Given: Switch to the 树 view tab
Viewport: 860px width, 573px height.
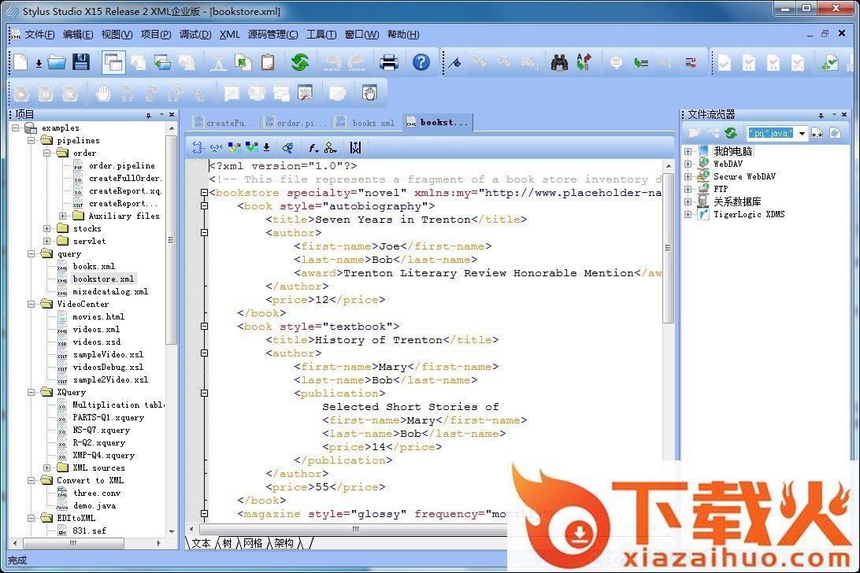Looking at the screenshot, I should point(227,543).
